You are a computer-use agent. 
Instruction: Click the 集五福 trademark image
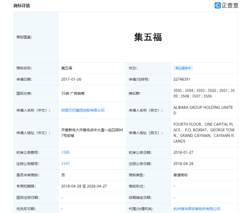(x=148, y=37)
